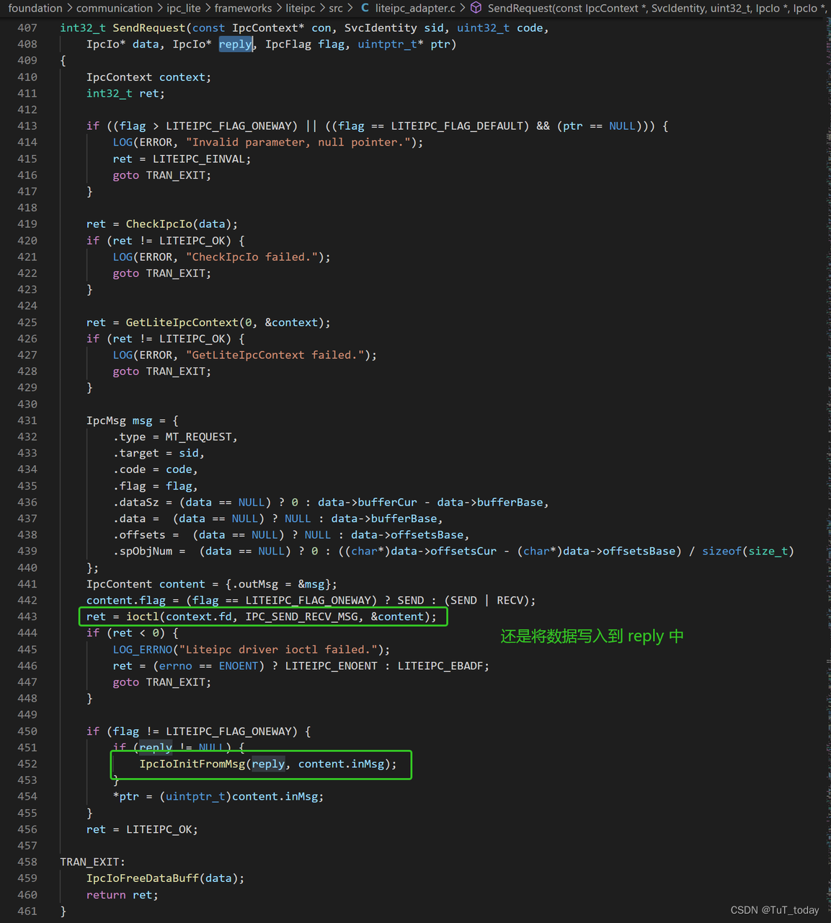Viewport: 831px width, 923px height.
Task: Click line number 443 in gutter
Action: point(27,617)
